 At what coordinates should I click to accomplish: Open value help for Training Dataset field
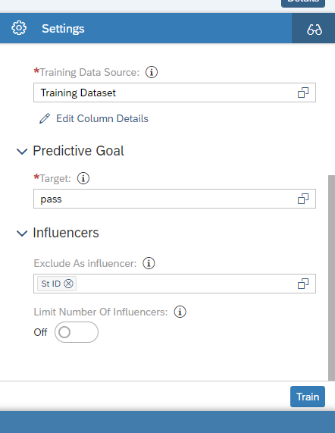click(x=303, y=93)
